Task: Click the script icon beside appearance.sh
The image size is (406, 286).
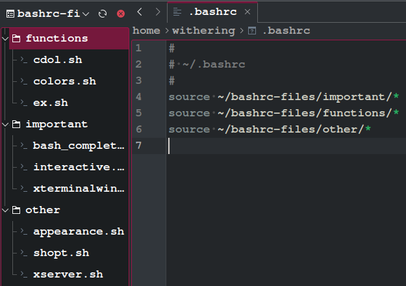Action: point(24,231)
